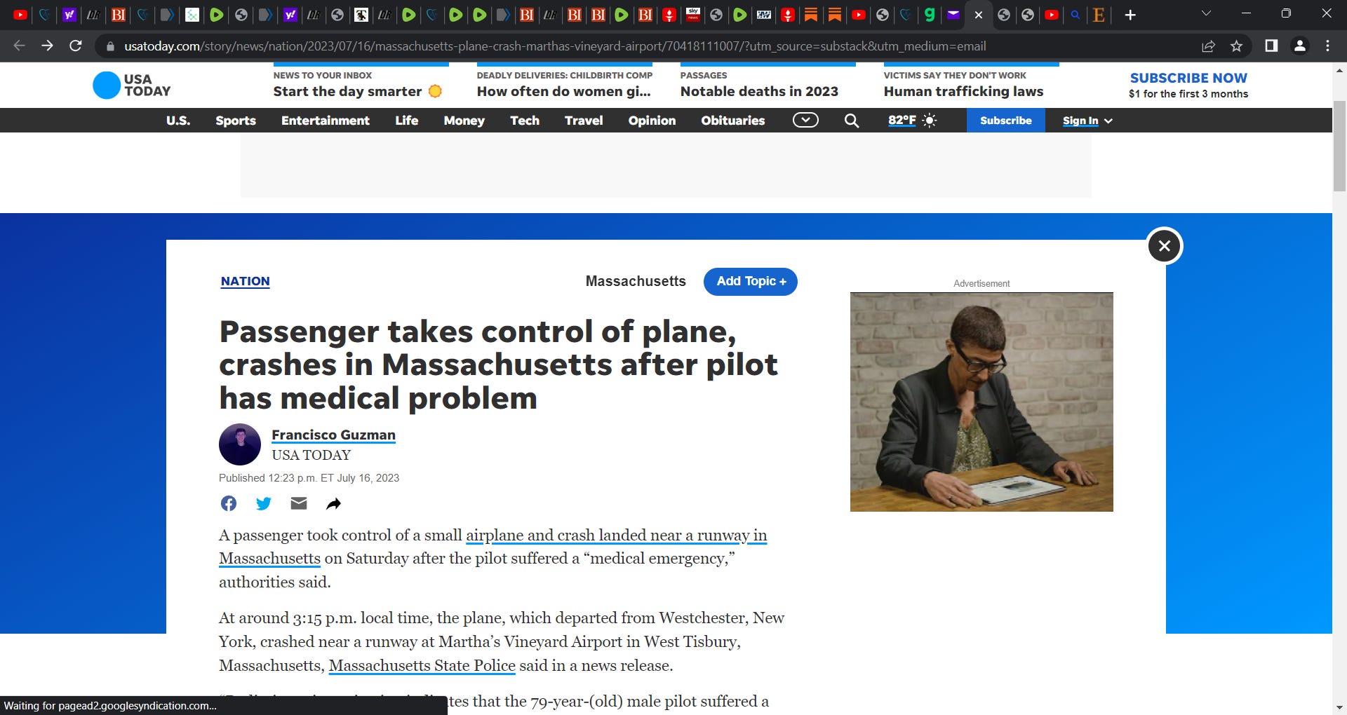
Task: Open Francisco Guzman author link
Action: tap(334, 435)
